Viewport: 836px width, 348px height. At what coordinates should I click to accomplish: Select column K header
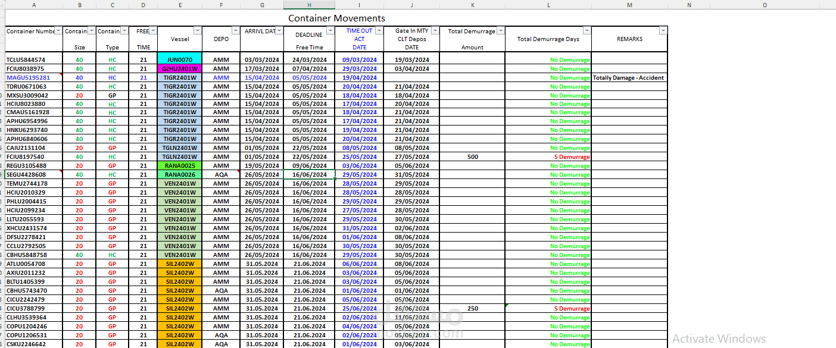pos(472,5)
